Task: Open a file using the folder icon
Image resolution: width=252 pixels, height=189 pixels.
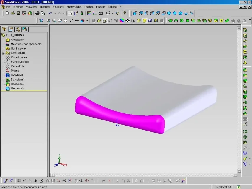Action: [x=13, y=13]
